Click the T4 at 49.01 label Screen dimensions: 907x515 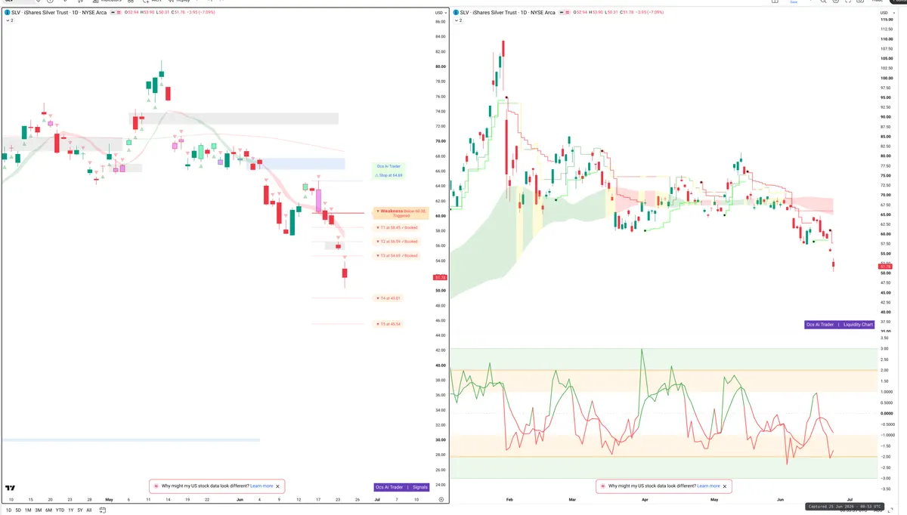[x=388, y=298]
